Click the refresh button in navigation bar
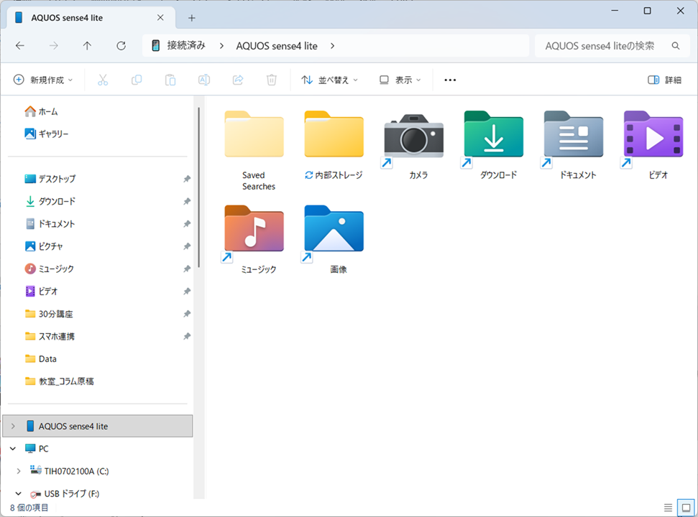 [121, 46]
